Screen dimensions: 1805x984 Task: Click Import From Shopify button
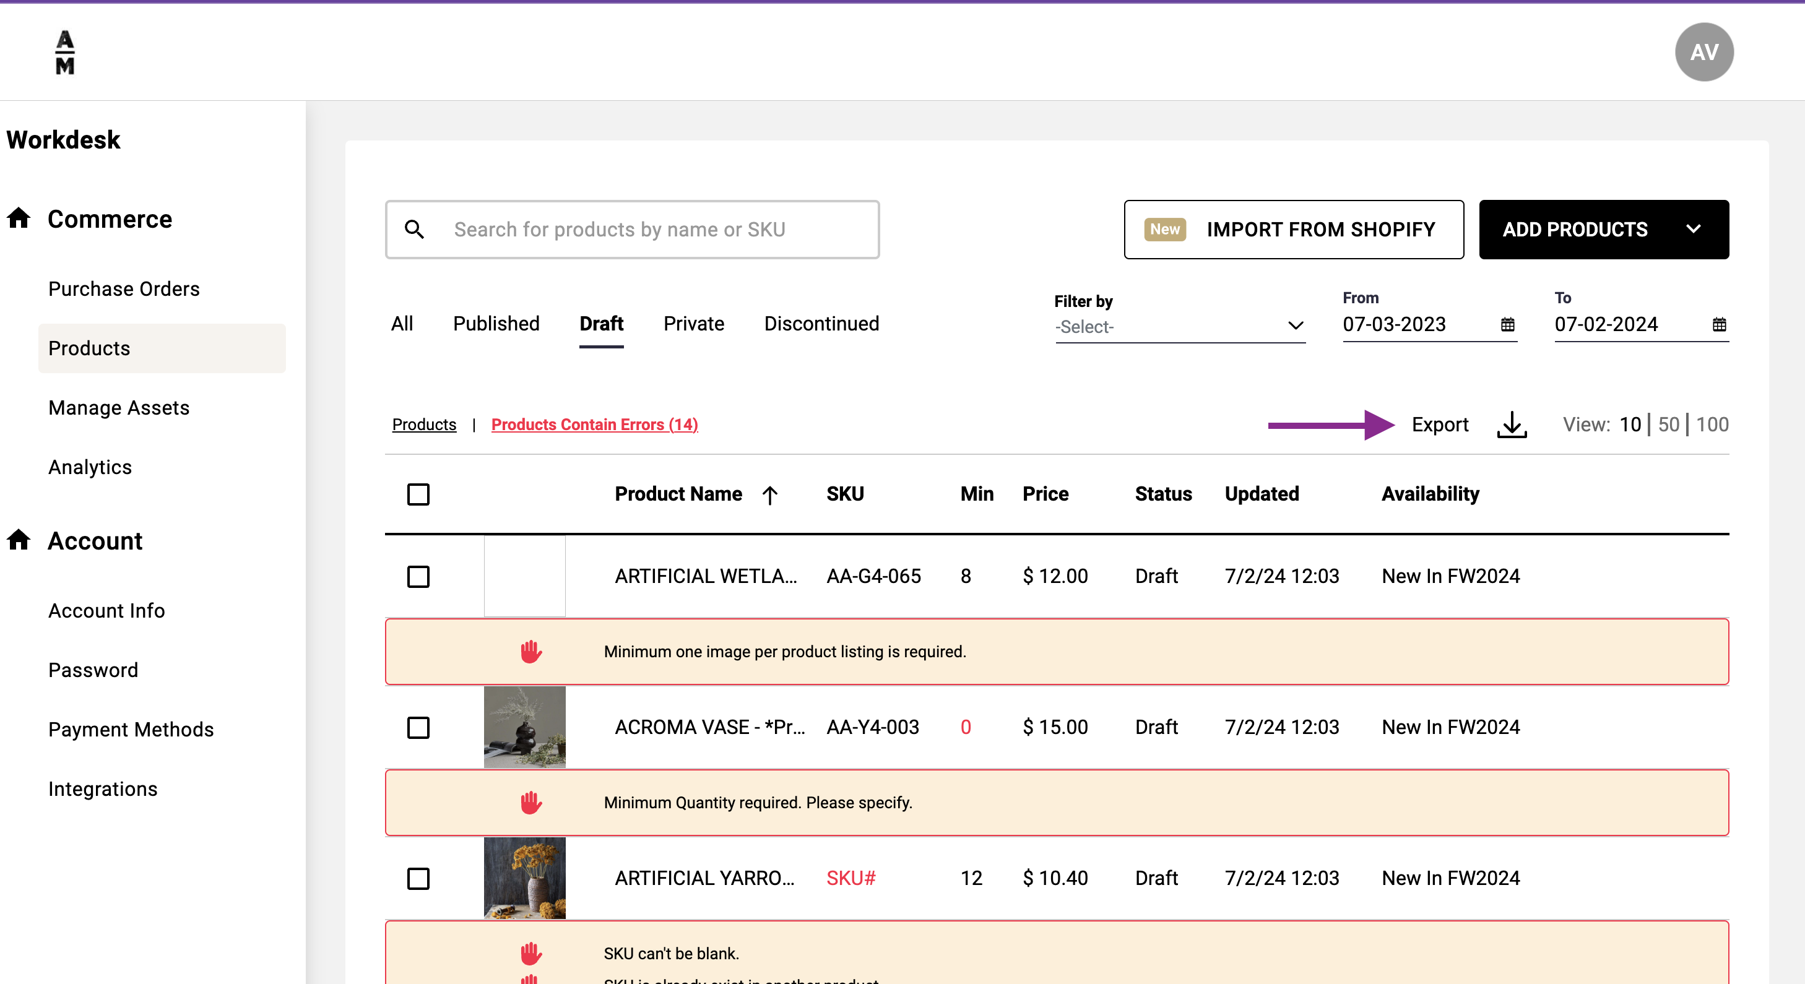1293,230
